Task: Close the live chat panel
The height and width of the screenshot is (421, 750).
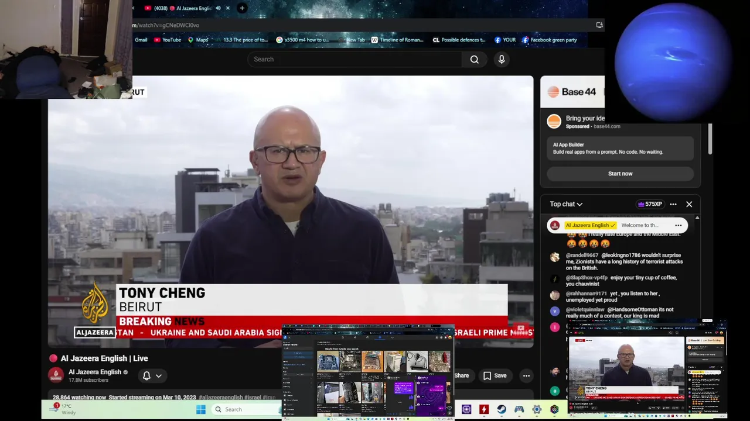Action: click(689, 204)
